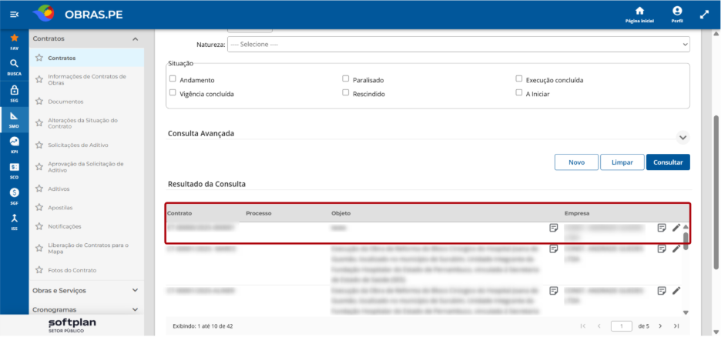Check the Andamento checkbox

point(173,78)
